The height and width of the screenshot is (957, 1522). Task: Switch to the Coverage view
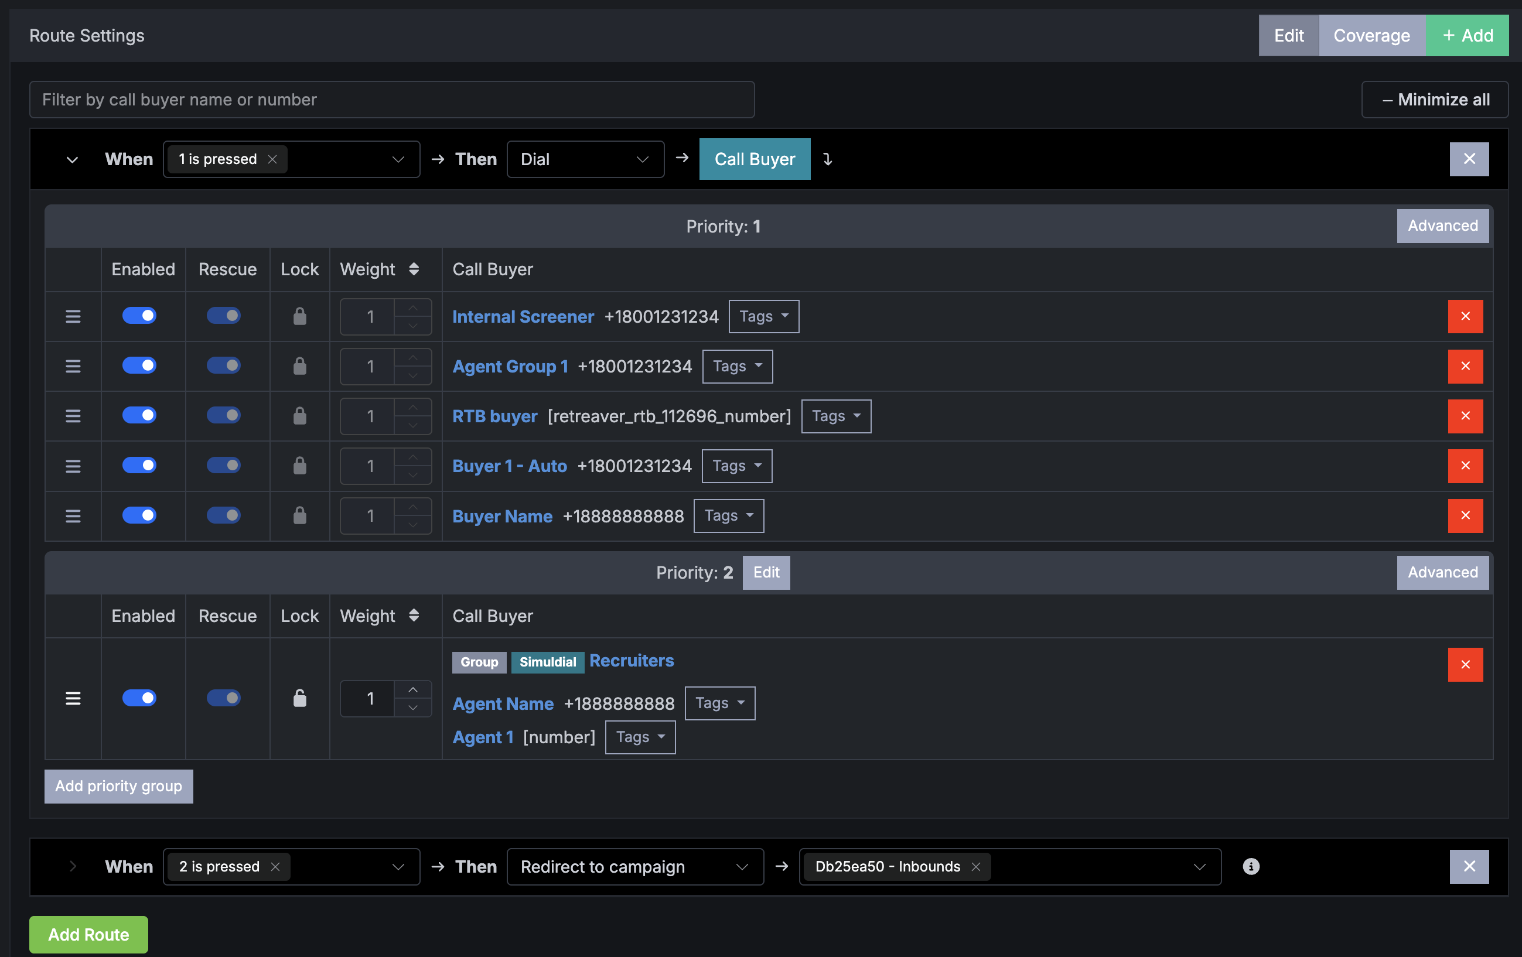coord(1371,35)
